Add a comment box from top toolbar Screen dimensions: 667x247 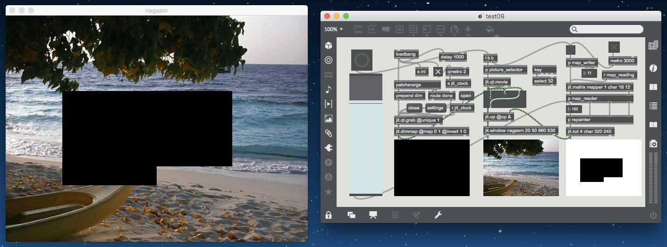(x=386, y=29)
